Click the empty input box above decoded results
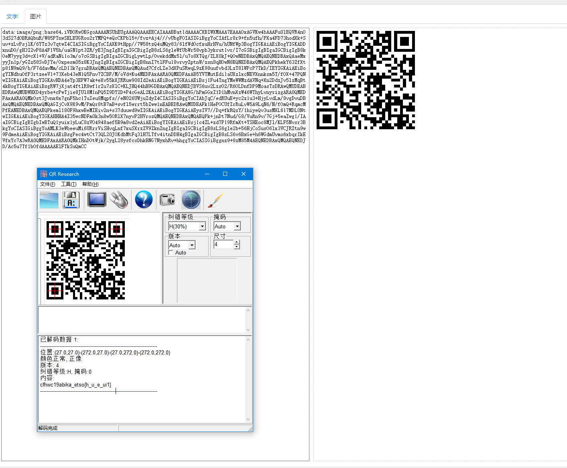Image resolution: width=567 pixels, height=468 pixels. click(x=142, y=320)
